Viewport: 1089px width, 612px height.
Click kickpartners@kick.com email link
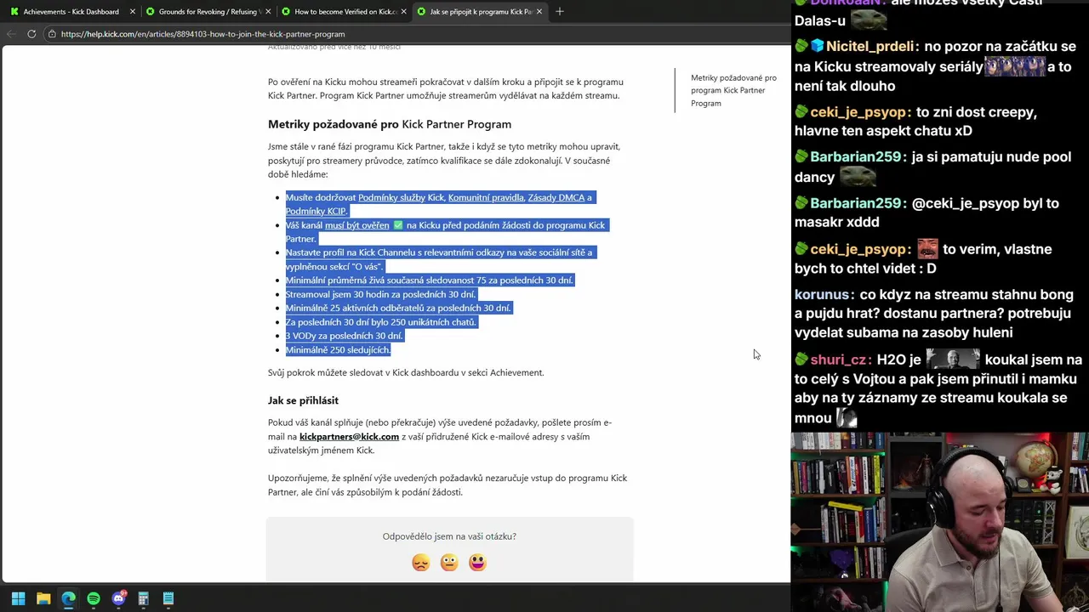coord(349,437)
